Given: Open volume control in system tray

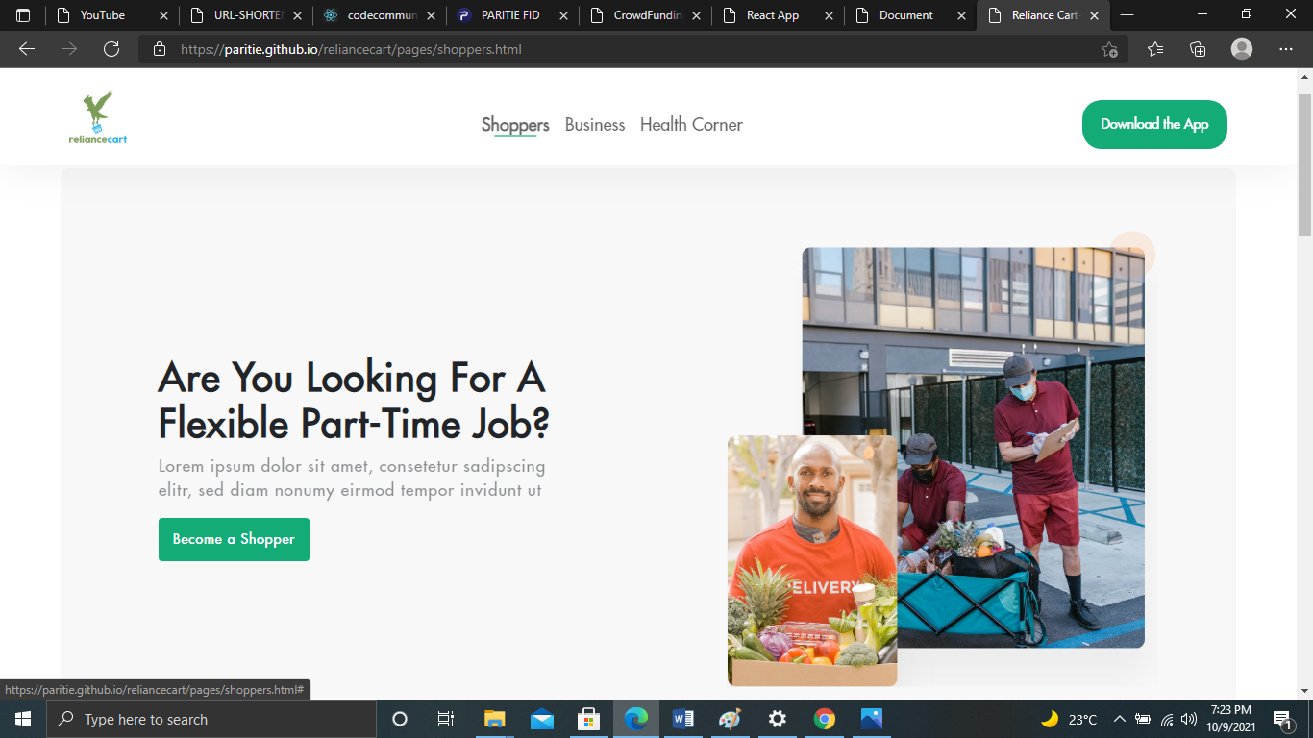Looking at the screenshot, I should pyautogui.click(x=1189, y=719).
